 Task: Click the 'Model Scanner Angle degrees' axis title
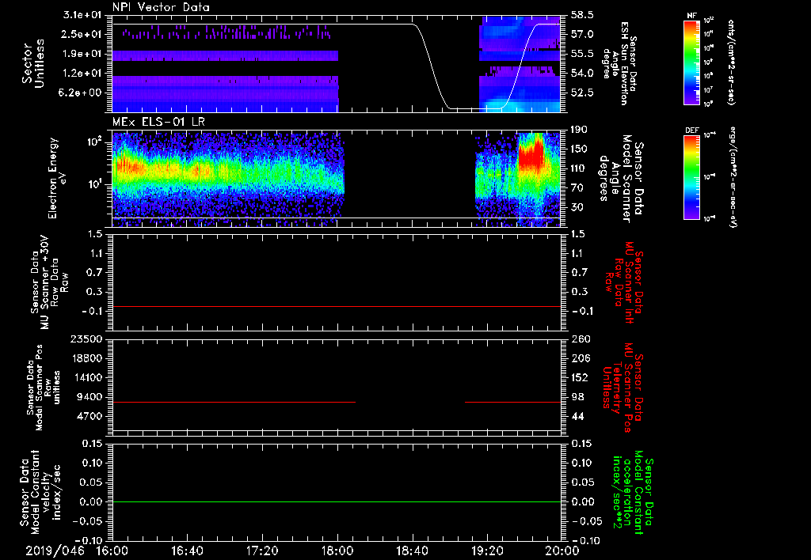coord(621,178)
